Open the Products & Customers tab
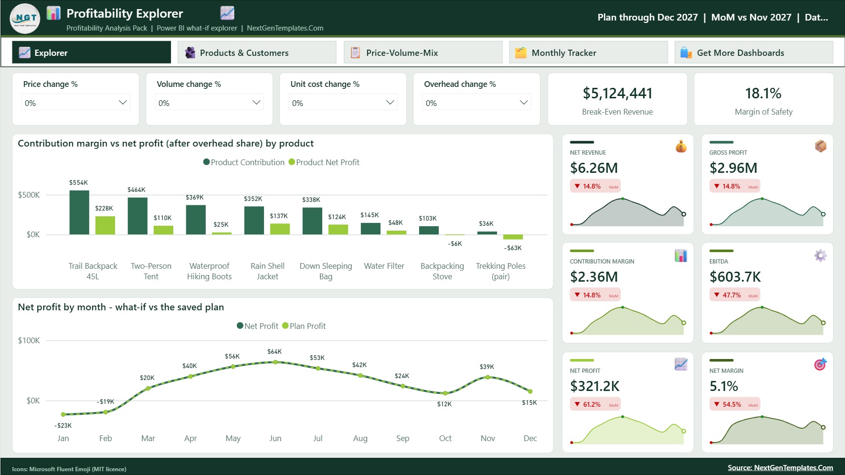This screenshot has width=845, height=475. [x=257, y=52]
